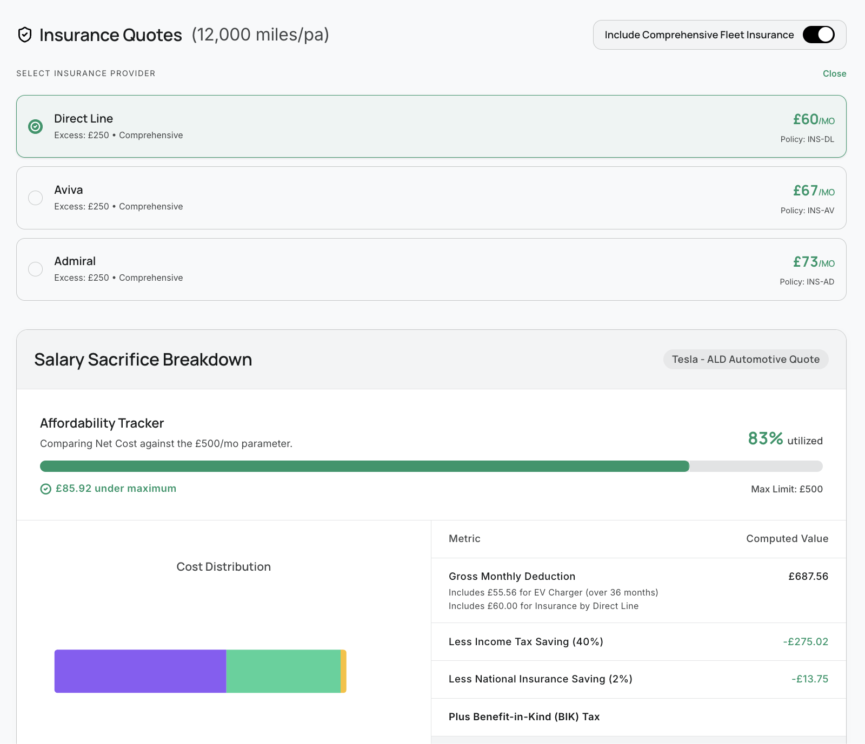Click the Plus Benefit-in-Kind (BIK) Tax row

[x=638, y=717]
